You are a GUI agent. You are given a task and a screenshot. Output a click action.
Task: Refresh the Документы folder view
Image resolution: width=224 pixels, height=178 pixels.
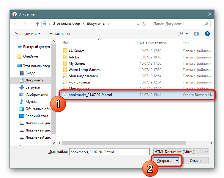144,24
